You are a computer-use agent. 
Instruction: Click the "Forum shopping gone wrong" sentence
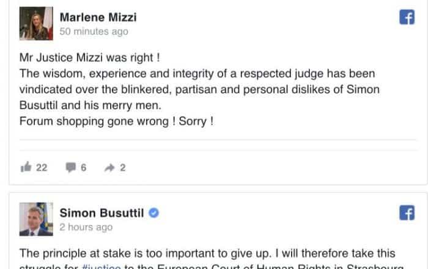tap(116, 121)
